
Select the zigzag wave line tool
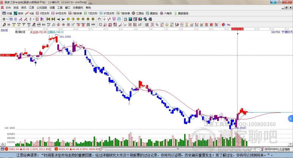(x=125, y=25)
